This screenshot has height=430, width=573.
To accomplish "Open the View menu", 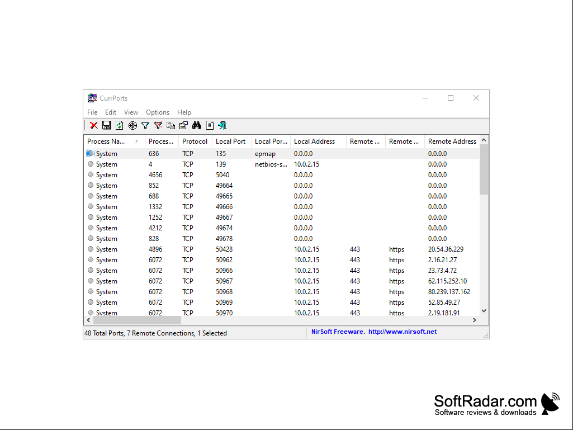I will coord(131,112).
